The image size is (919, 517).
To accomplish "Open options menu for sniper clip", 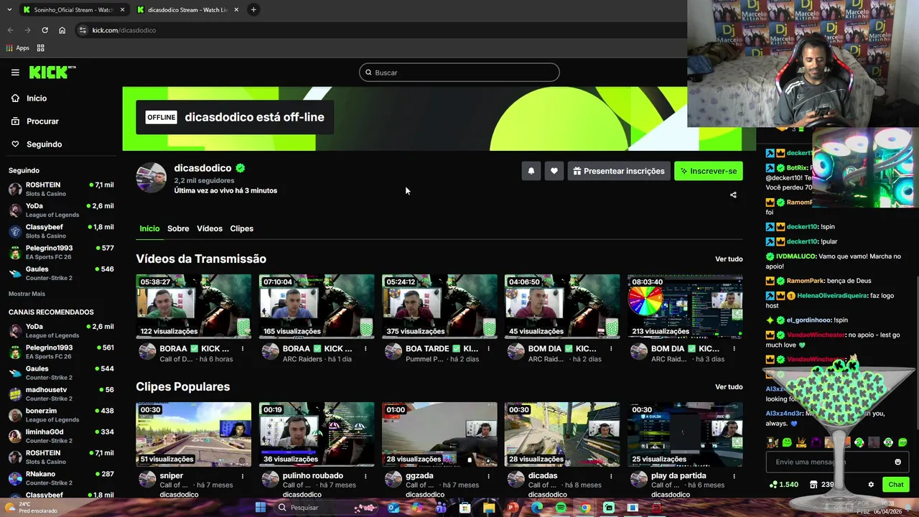I will pyautogui.click(x=243, y=476).
